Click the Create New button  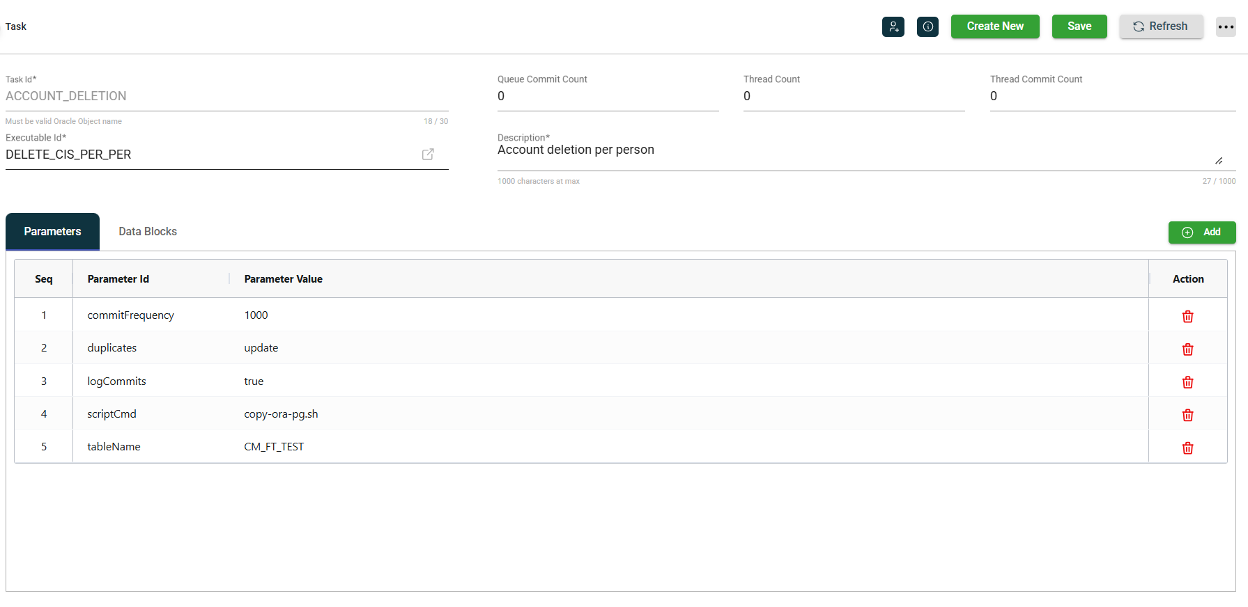click(x=994, y=26)
